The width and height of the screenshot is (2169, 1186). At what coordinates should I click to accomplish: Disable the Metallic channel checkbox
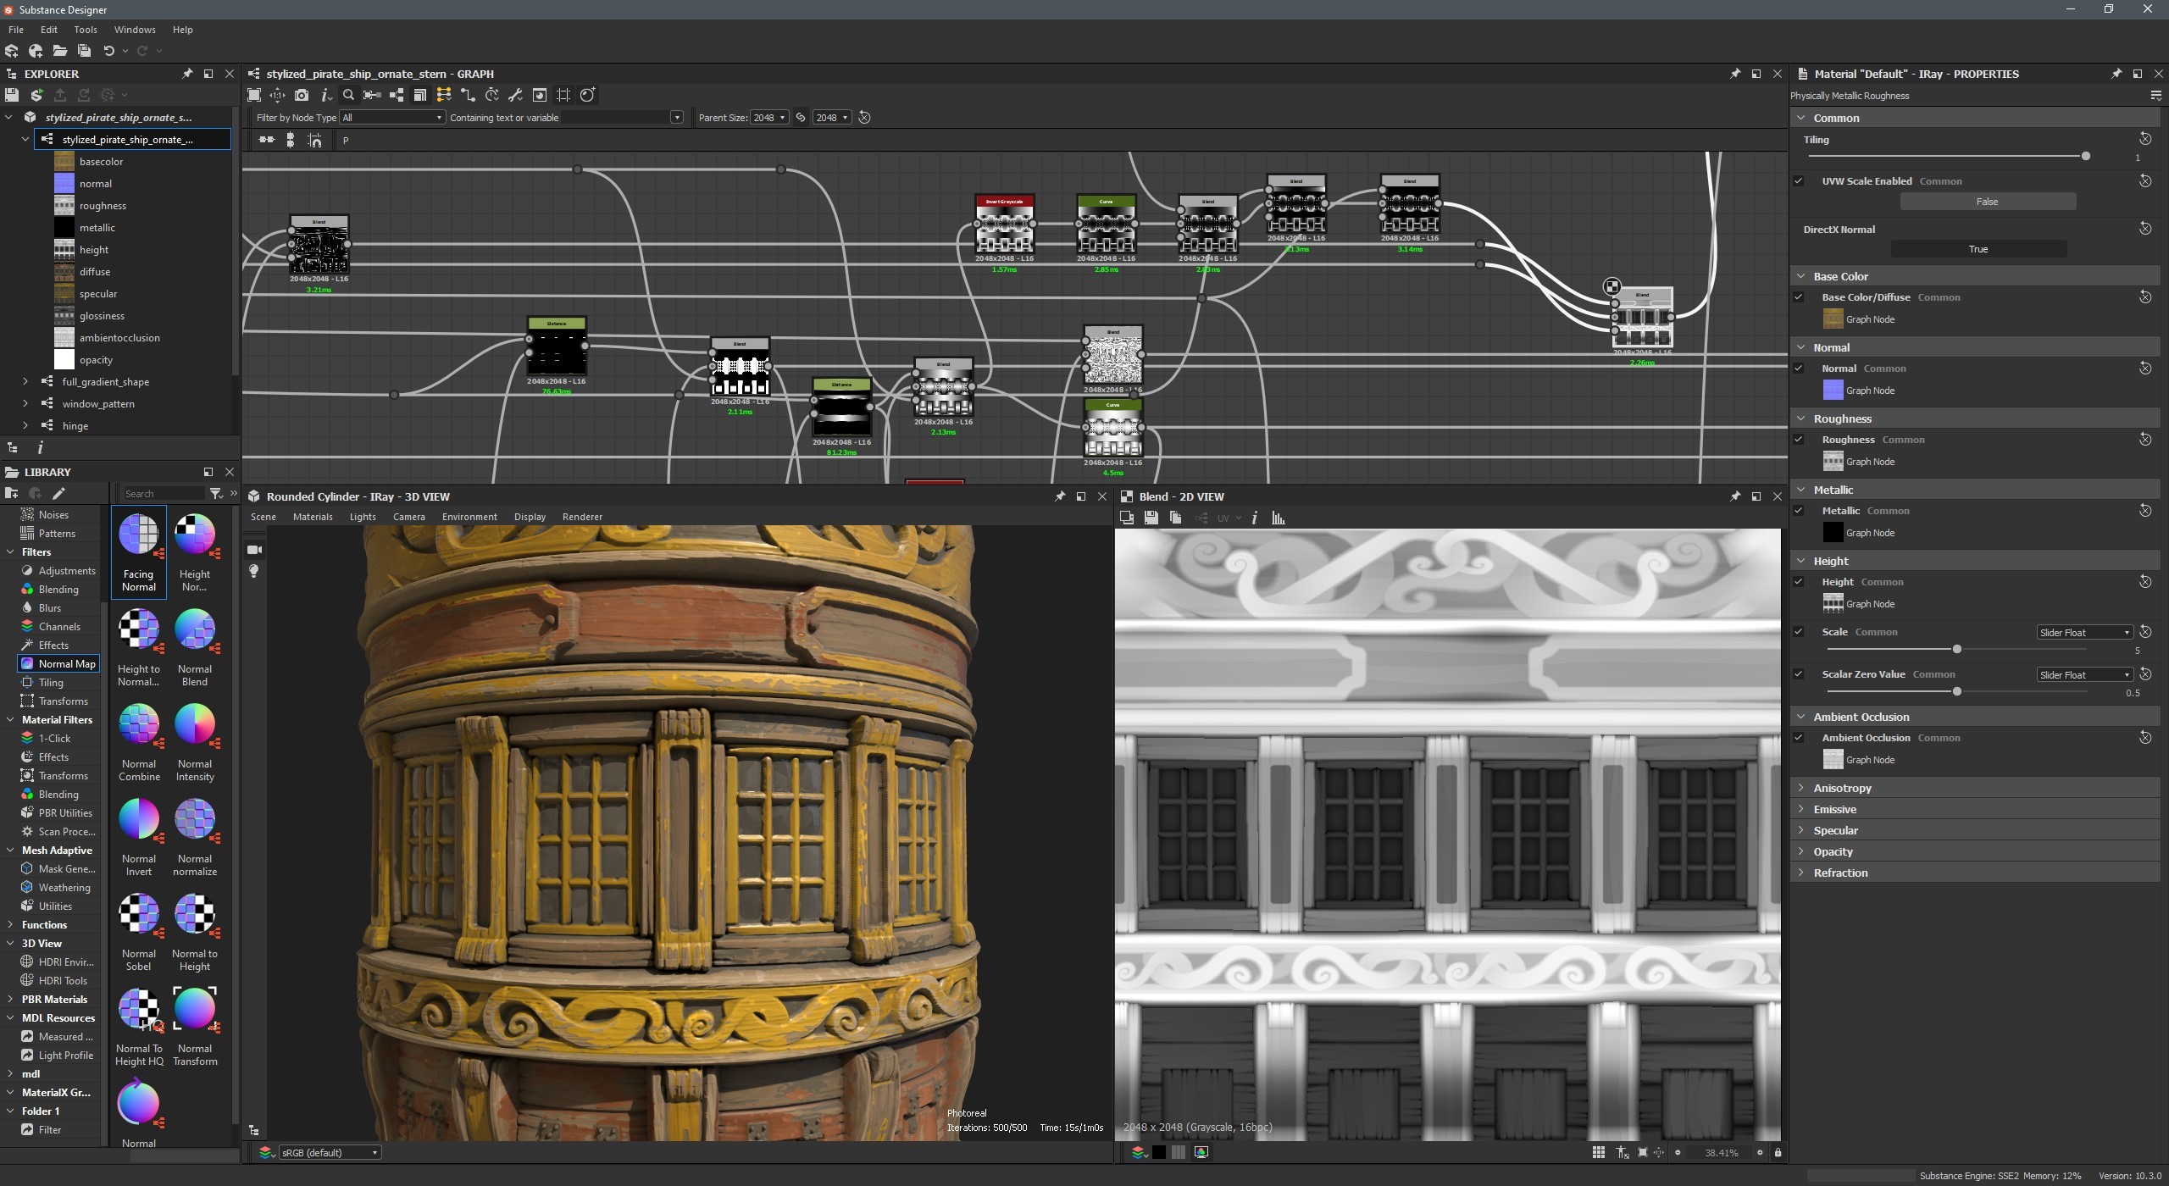coord(1800,510)
